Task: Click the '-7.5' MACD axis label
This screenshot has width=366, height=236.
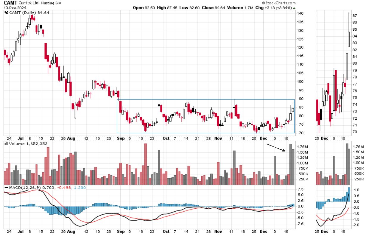Action: 300,224
